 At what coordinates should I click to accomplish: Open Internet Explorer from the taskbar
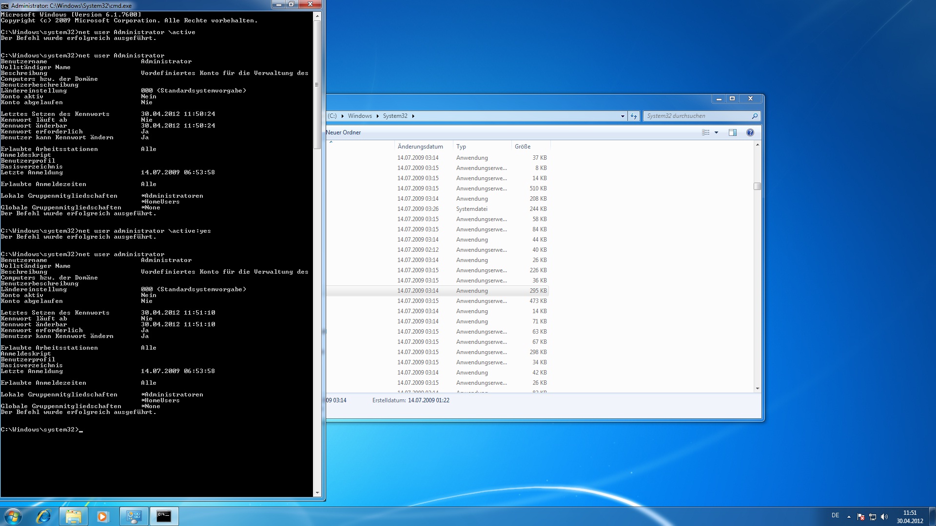(43, 516)
